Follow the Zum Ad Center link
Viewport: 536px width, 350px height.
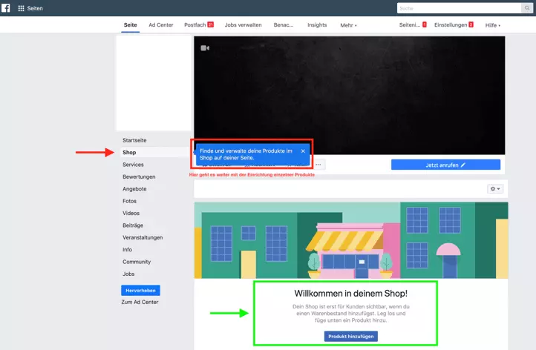click(x=140, y=303)
